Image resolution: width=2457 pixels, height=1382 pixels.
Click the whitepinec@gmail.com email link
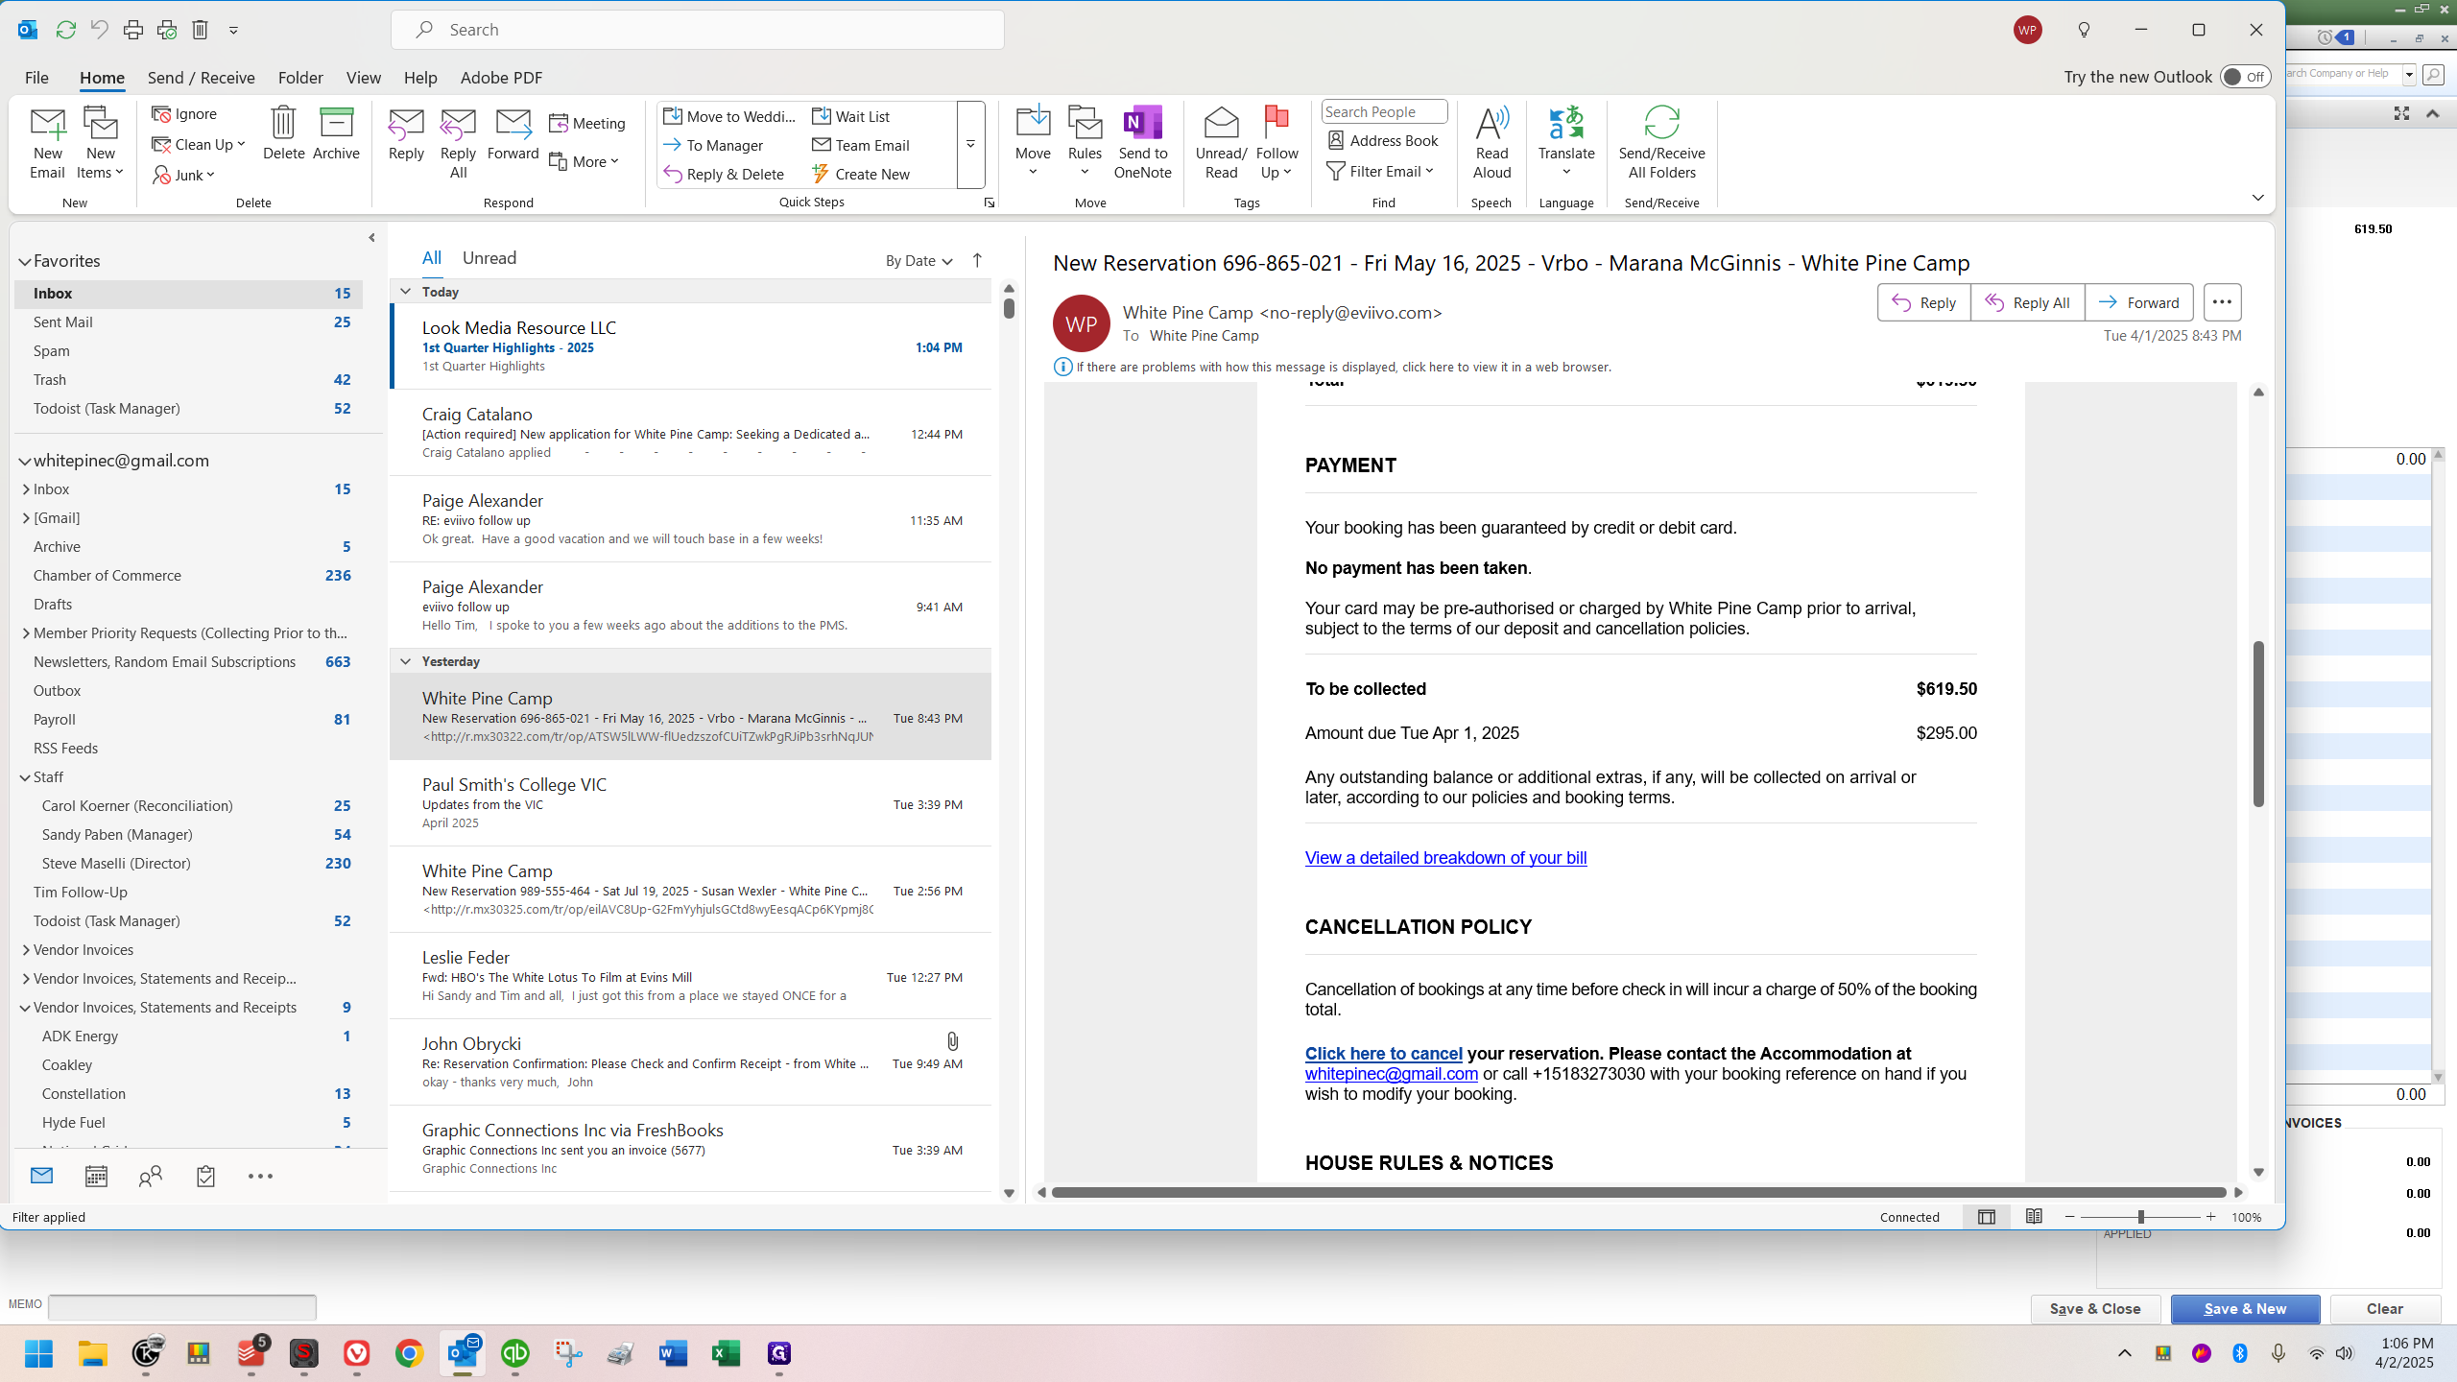click(1391, 1074)
